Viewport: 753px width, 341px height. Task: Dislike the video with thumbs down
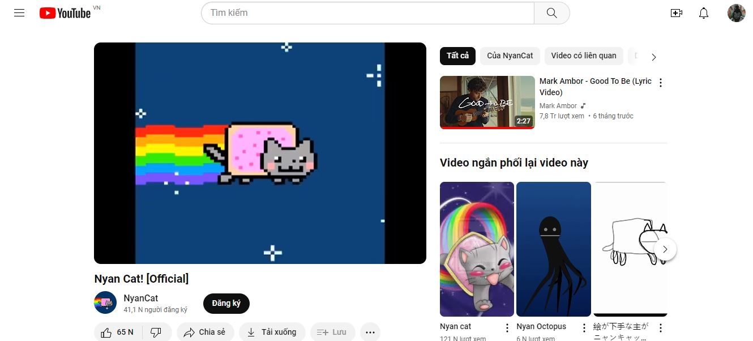tap(156, 333)
